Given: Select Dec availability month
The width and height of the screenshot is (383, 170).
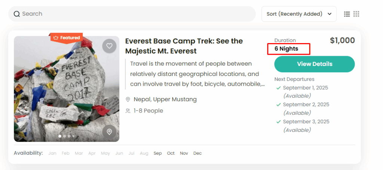Looking at the screenshot, I should (x=197, y=153).
